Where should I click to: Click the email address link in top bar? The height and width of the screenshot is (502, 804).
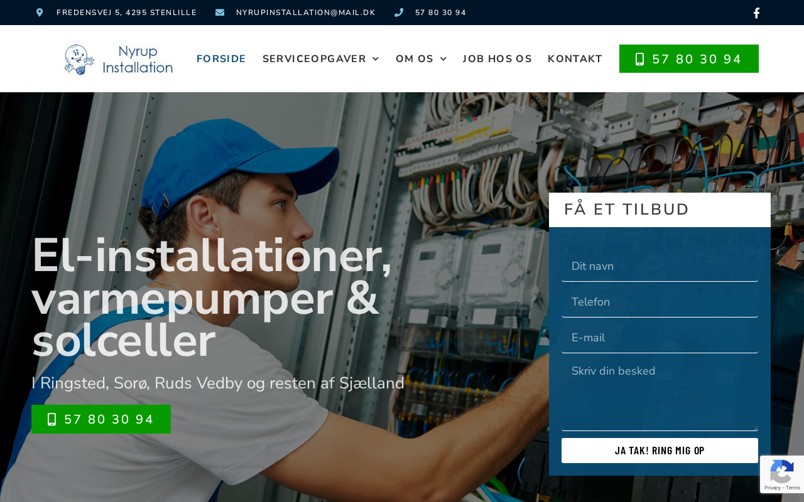(x=306, y=13)
